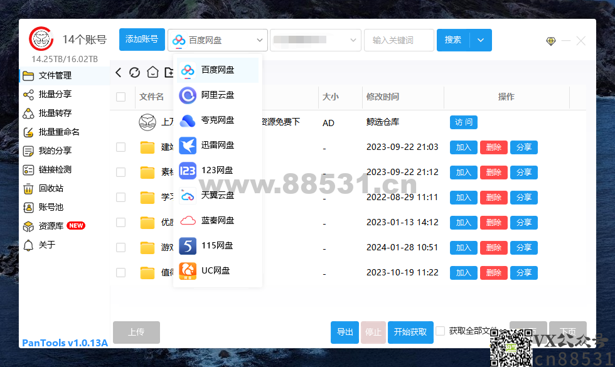This screenshot has height=367, width=615.
Task: Expand the arrow beside 搜索 button
Action: point(481,40)
